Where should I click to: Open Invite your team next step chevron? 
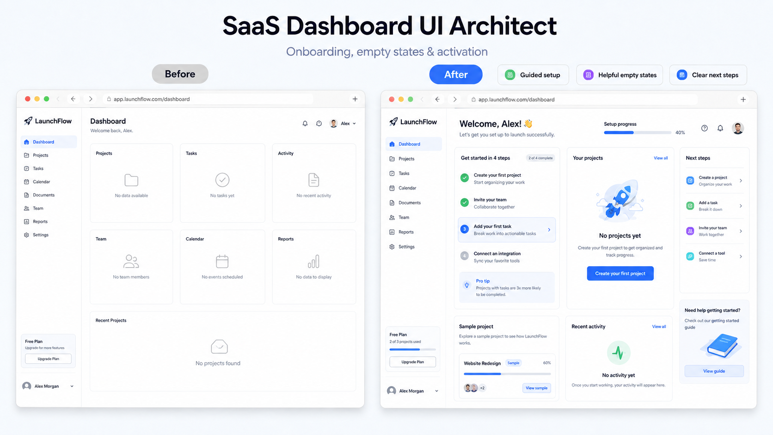coord(741,231)
